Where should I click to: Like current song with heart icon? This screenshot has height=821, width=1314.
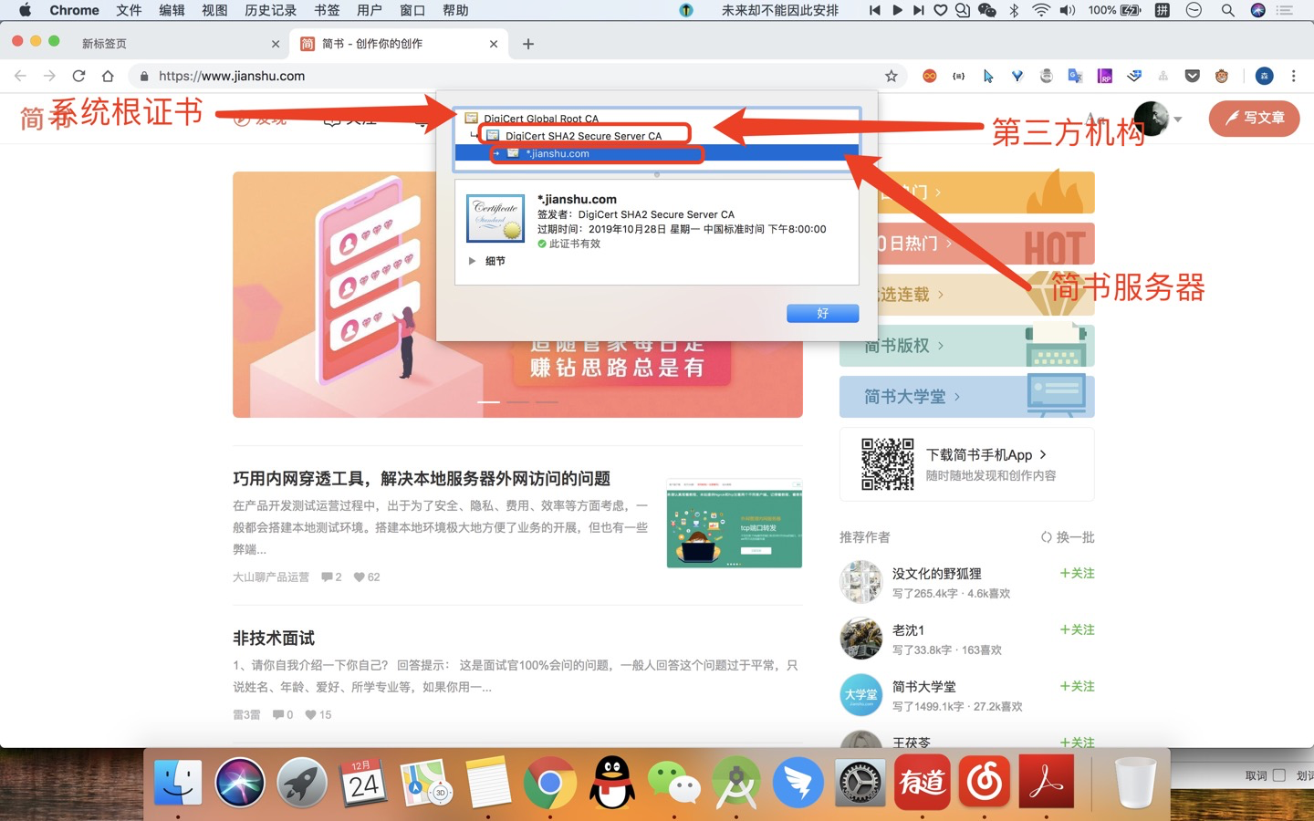pos(941,10)
